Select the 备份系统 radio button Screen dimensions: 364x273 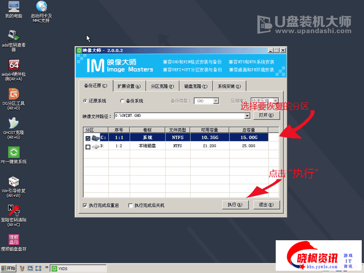coord(122,101)
